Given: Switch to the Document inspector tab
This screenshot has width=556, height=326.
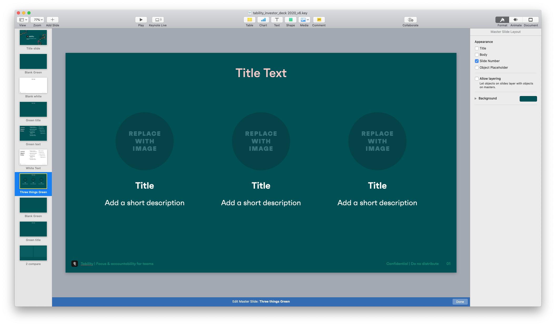Looking at the screenshot, I should click(530, 20).
